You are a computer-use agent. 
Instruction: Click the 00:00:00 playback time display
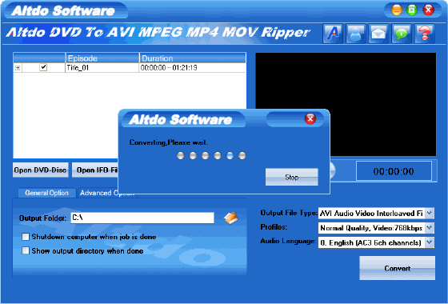[394, 171]
